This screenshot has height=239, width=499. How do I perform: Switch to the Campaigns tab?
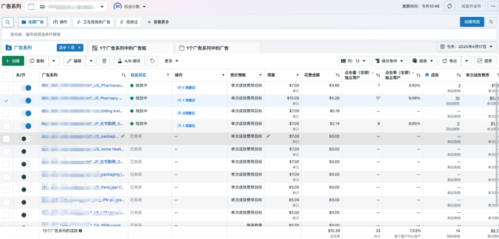23,48
